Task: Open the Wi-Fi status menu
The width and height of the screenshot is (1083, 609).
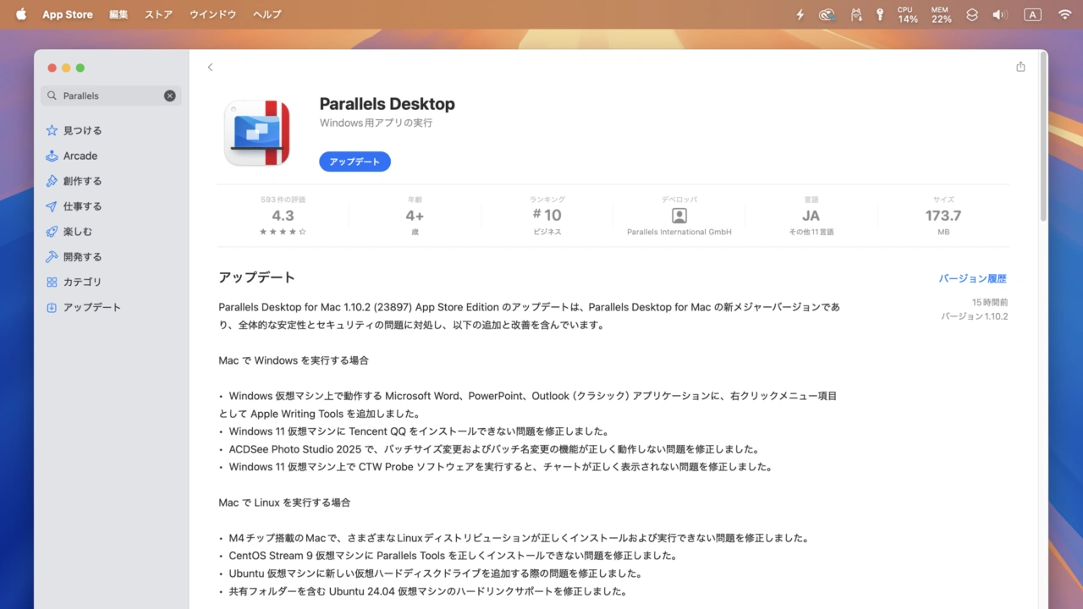Action: (x=1064, y=14)
